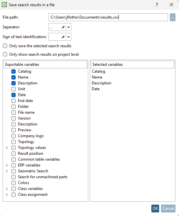Screen dimensions: 179x216
Task: Close the Save search results dialog
Action: 172,5
